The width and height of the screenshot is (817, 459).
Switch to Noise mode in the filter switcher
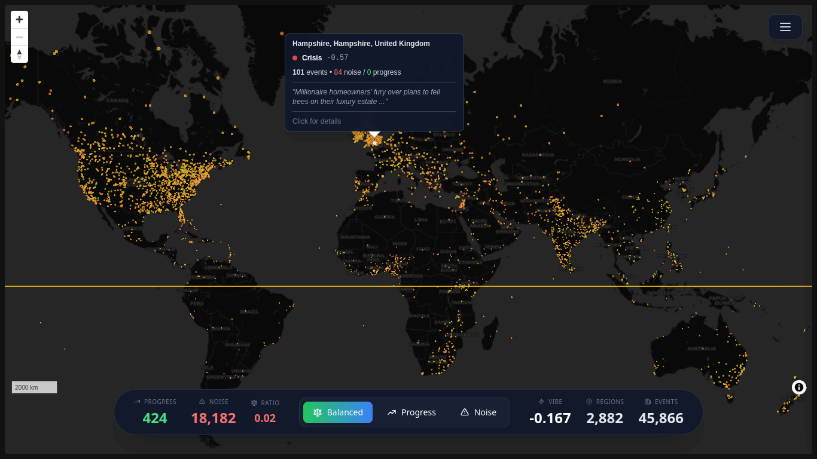pos(477,412)
